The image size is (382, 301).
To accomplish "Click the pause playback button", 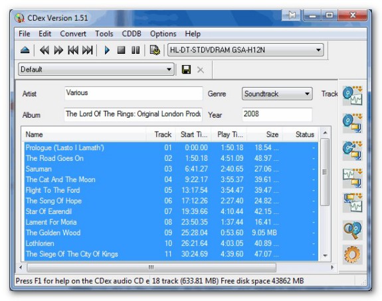I will pyautogui.click(x=136, y=50).
